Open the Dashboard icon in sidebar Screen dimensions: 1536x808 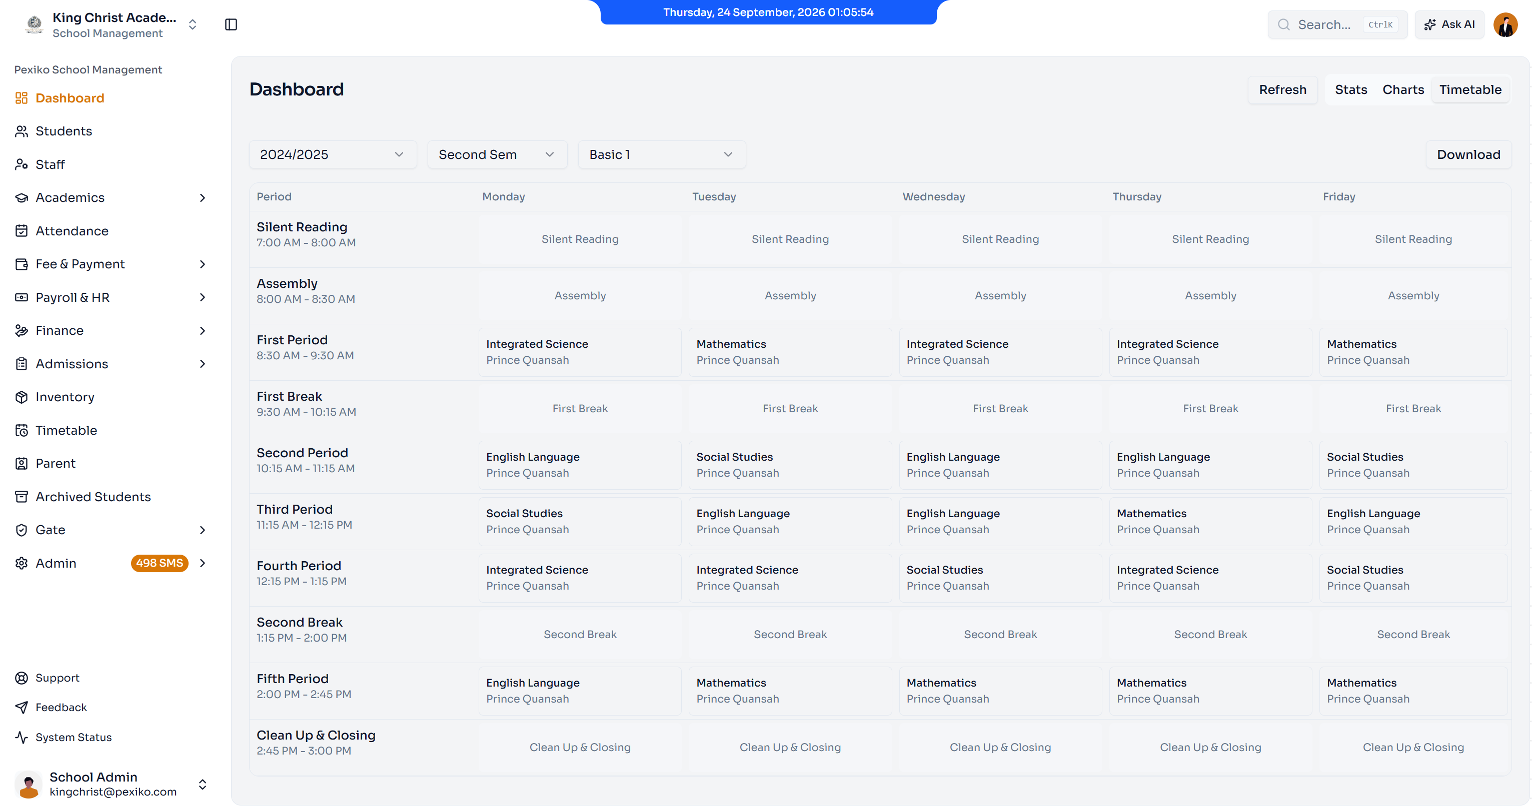(x=22, y=98)
